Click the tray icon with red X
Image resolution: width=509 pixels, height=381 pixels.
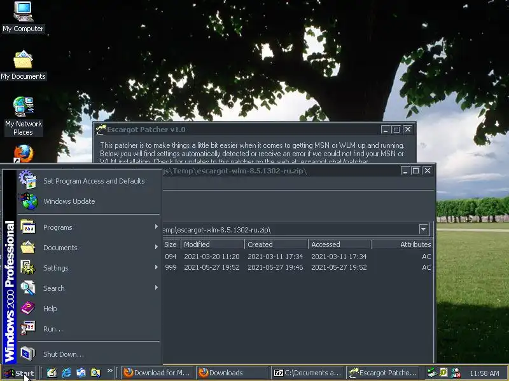(x=456, y=373)
